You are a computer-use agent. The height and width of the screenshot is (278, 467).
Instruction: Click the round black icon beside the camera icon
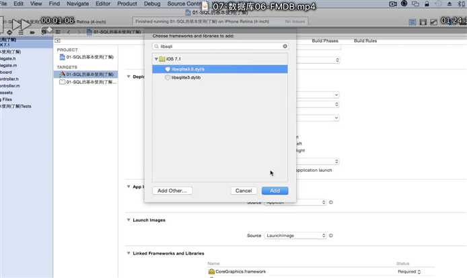click(404, 3)
